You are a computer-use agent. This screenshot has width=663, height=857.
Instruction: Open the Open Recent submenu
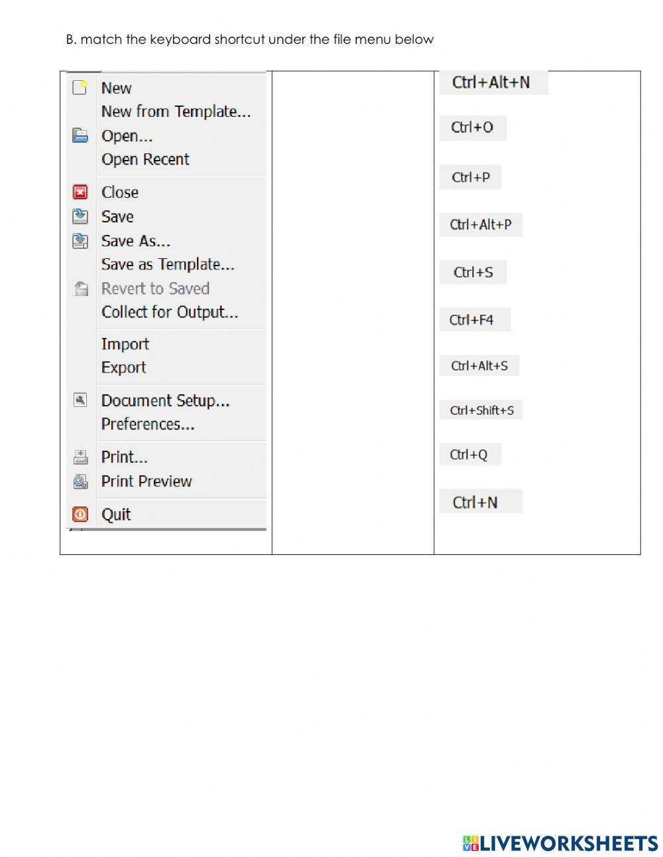[x=145, y=159]
